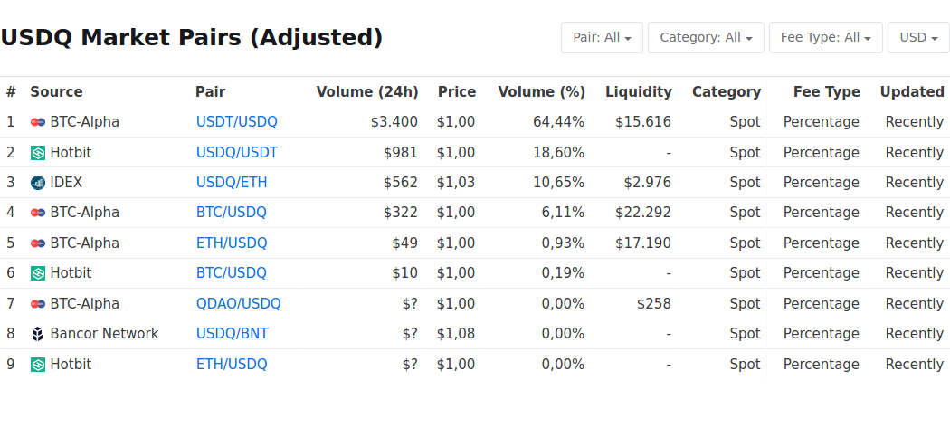Open the USDT/USDQ pair link
This screenshot has width=950, height=428.
pos(237,122)
